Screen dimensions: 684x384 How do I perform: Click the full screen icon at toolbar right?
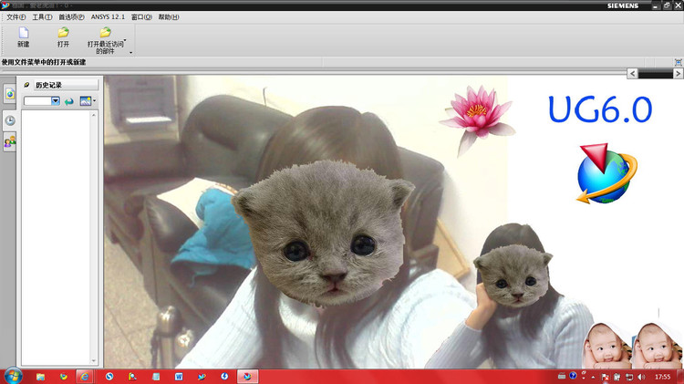tap(678, 62)
